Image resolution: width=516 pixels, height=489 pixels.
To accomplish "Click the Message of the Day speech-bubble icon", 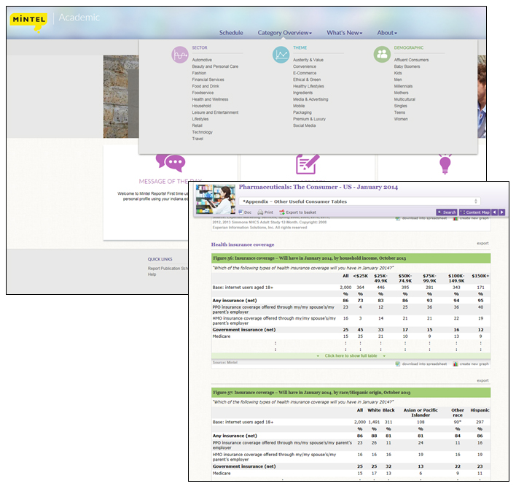I will [x=171, y=163].
